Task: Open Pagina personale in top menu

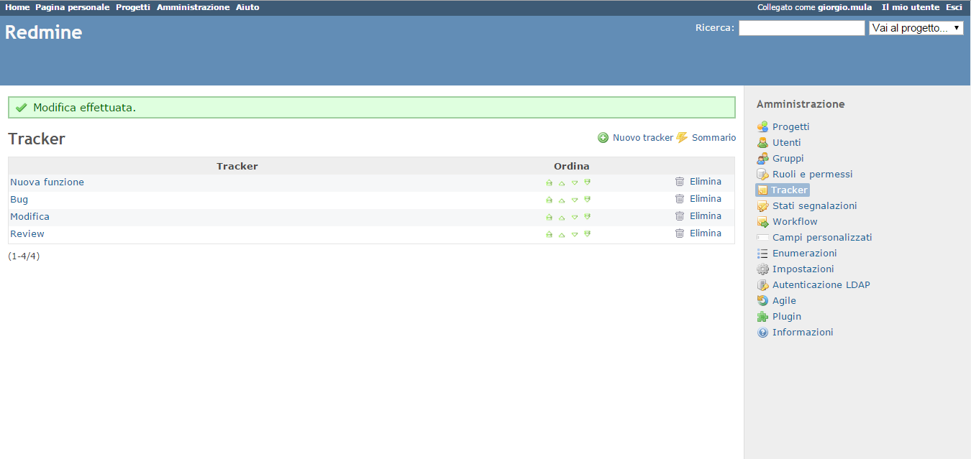Action: coord(73,7)
